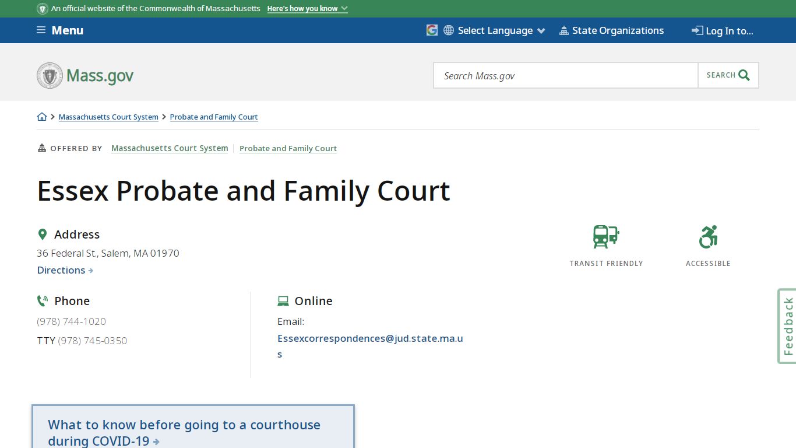This screenshot has width=796, height=448.
Task: Open the Feedback side tab
Action: coord(787,326)
